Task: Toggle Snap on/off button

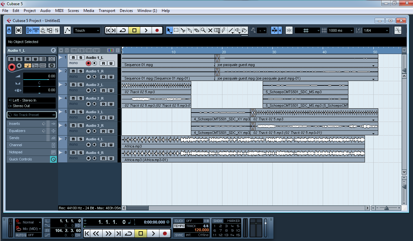Action: pyautogui.click(x=289, y=30)
